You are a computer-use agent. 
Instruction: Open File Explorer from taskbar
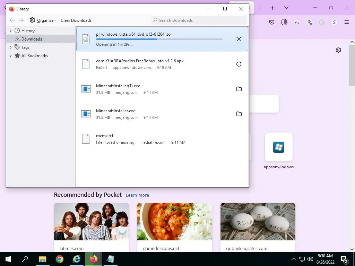tap(42, 259)
